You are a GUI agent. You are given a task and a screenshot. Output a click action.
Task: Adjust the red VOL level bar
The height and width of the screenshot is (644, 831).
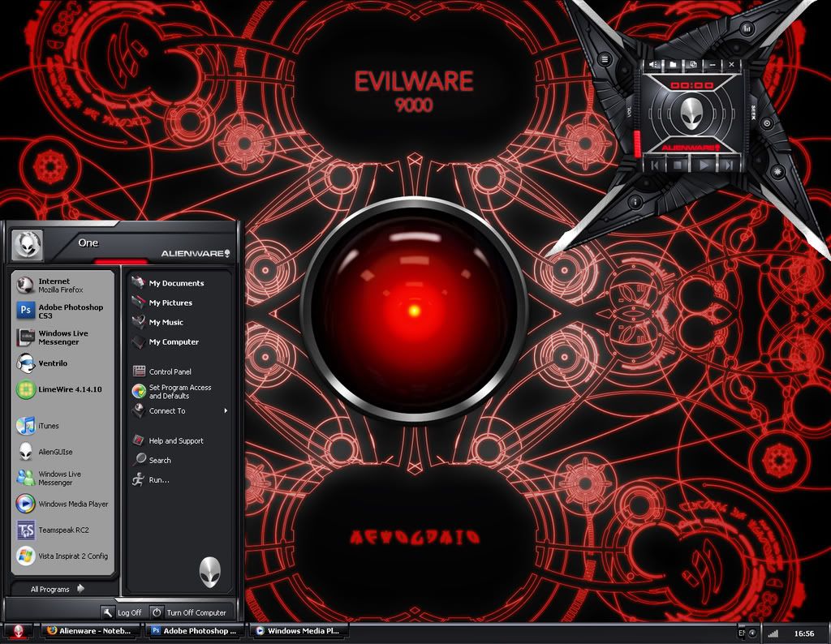click(638, 143)
